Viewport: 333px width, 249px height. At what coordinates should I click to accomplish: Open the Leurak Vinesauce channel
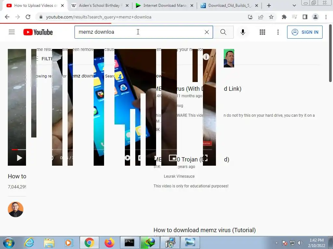179,176
